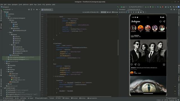Screen dimensions: 180x101
Task: Collapse the app module node
Action: coord(3,12)
